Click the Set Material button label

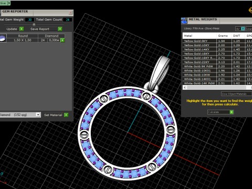(x=53, y=115)
